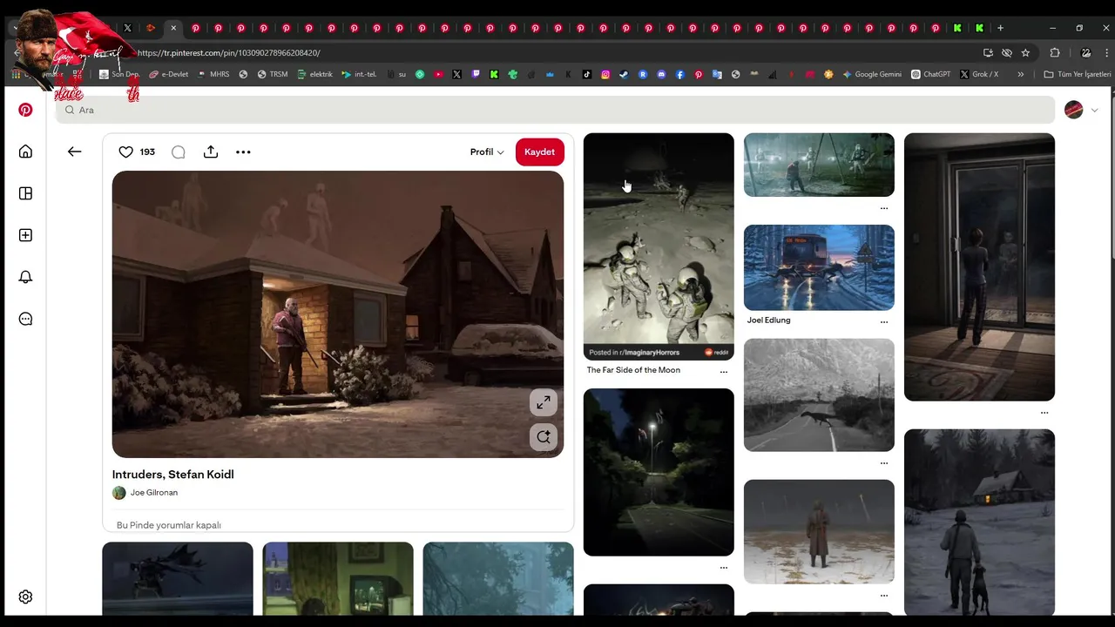Click the Joel Edlung caption text
1115x627 pixels.
click(768, 320)
